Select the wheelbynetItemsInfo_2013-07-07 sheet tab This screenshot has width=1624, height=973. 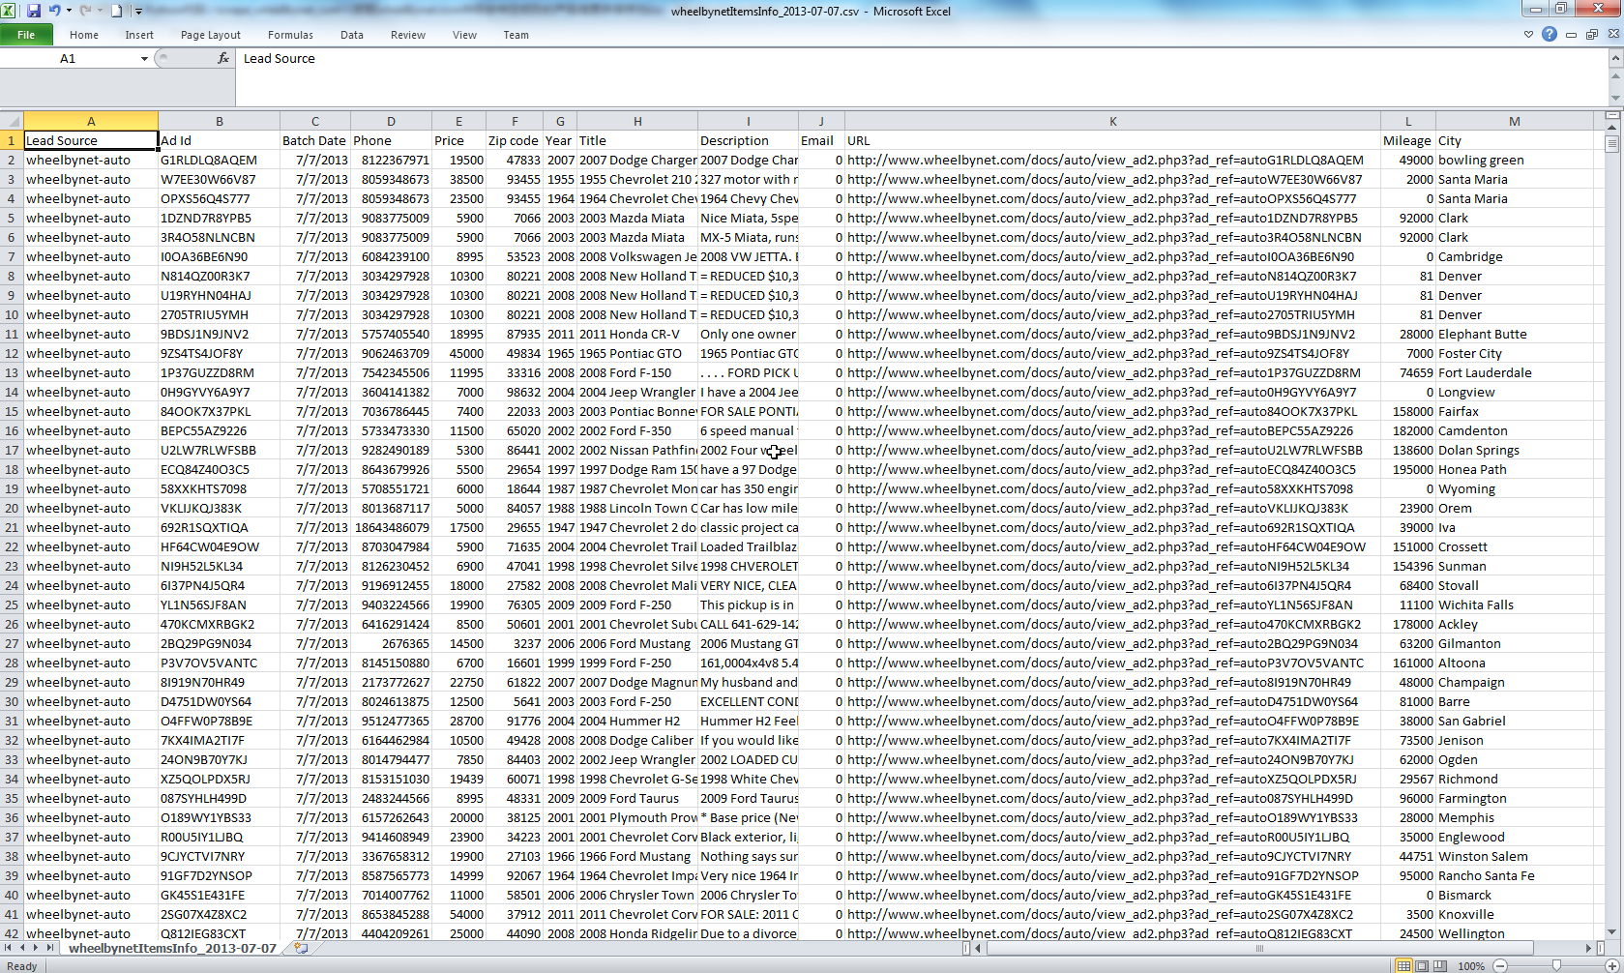(172, 948)
